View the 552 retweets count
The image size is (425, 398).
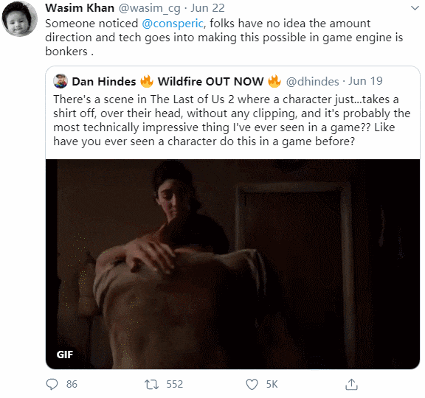click(175, 384)
